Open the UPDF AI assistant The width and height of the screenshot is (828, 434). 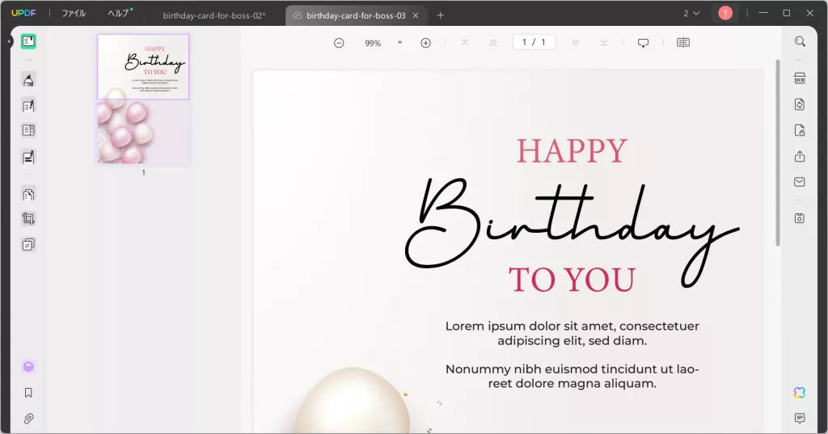(x=800, y=392)
